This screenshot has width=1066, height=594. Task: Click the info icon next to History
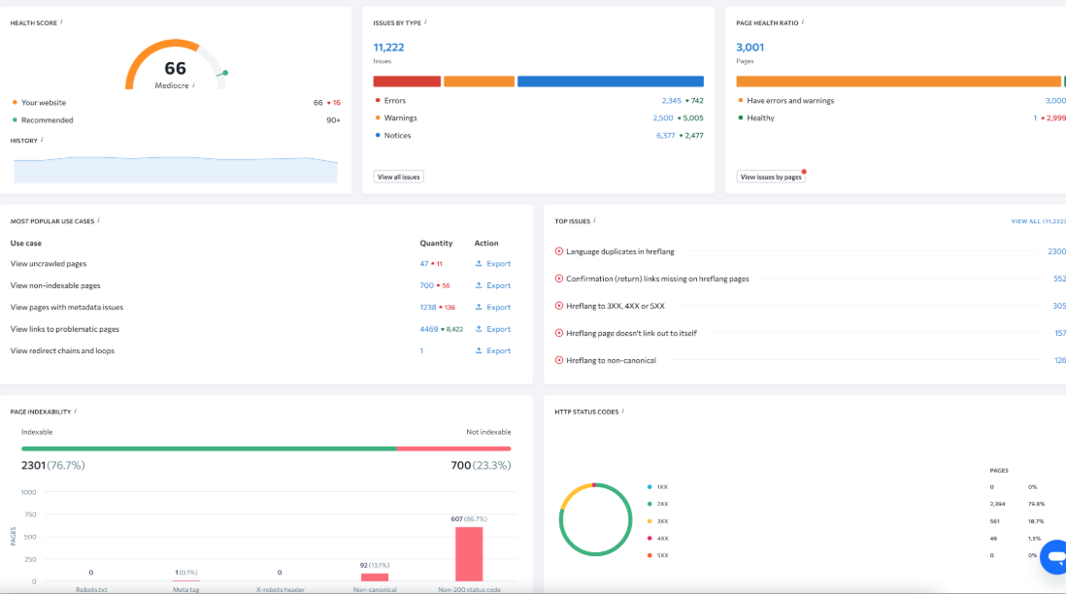pyautogui.click(x=42, y=140)
